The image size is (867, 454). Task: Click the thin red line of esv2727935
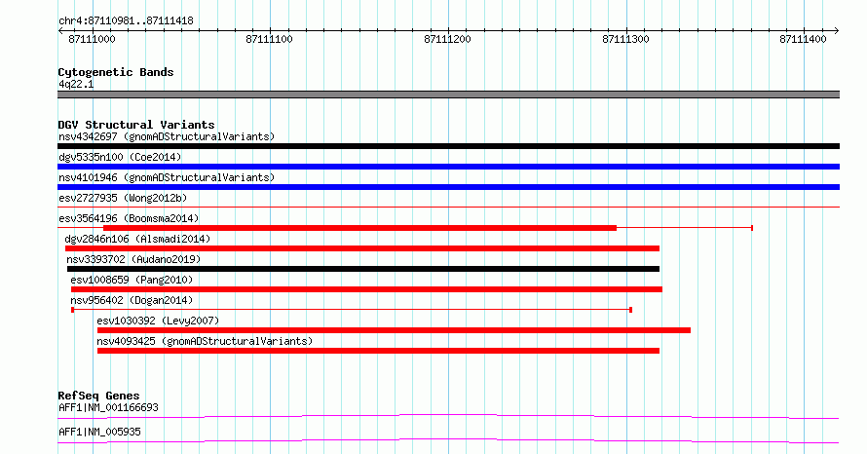tap(448, 208)
